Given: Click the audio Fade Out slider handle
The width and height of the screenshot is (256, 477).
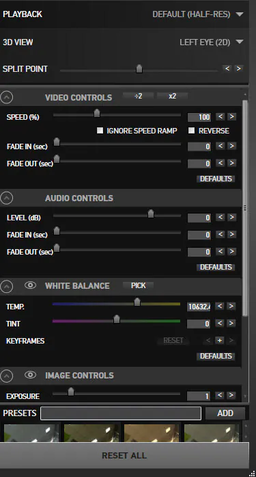Looking at the screenshot, I should 57,248.
